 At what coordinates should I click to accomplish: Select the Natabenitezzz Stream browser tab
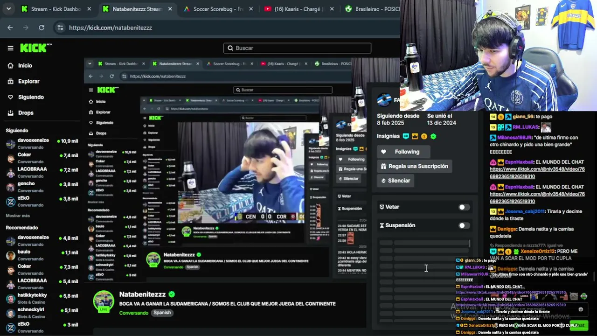click(x=138, y=9)
